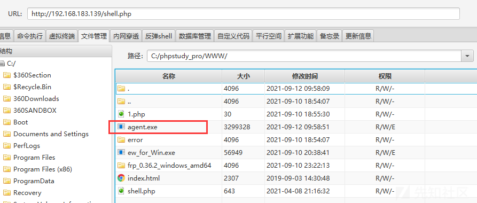The width and height of the screenshot is (477, 203).
Task: Click the R/W/E permission of agent.exe
Action: pyautogui.click(x=385, y=127)
